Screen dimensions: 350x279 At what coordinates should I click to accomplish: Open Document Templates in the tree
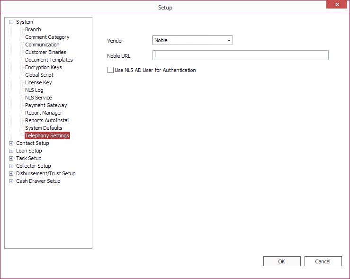point(49,60)
